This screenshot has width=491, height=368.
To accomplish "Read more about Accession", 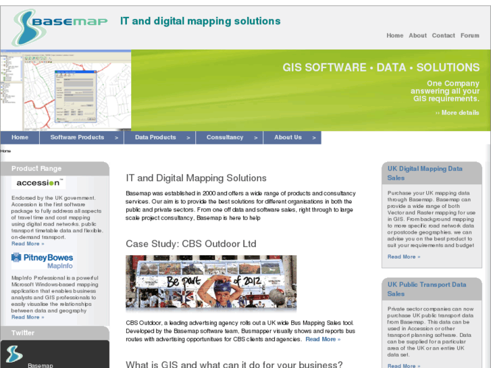I will [28, 244].
